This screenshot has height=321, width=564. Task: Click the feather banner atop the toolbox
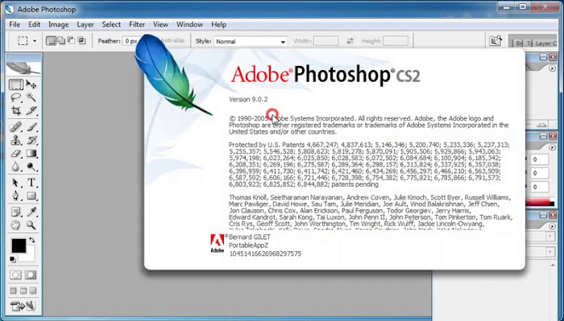tap(23, 68)
